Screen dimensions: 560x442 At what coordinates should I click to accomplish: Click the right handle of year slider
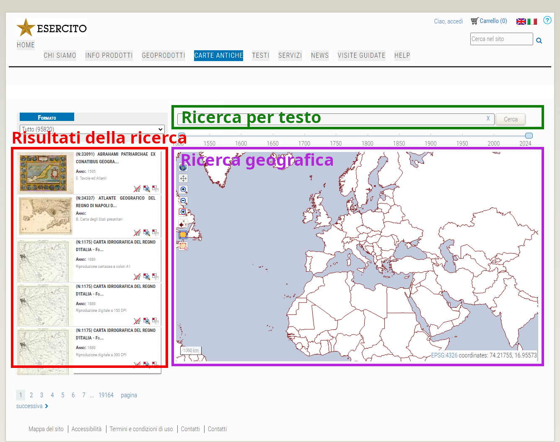tap(529, 136)
